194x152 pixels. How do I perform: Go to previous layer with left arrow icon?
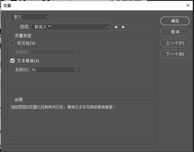click(116, 27)
